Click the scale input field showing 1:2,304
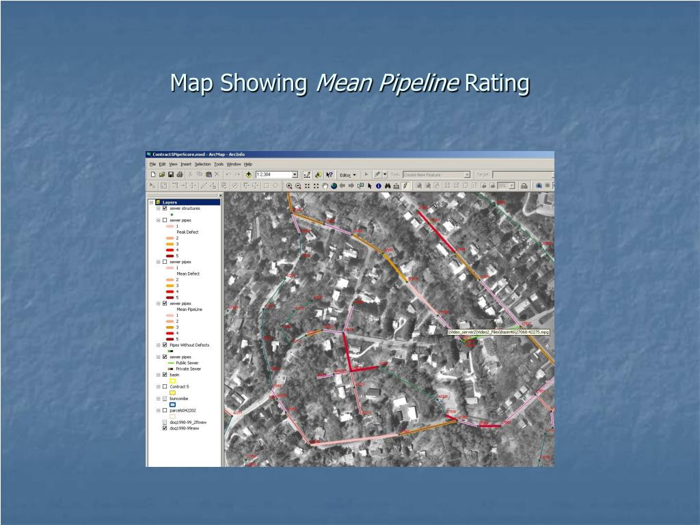 point(273,174)
